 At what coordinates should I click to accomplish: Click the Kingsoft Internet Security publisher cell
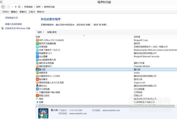(147, 57)
